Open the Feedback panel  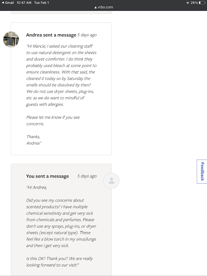tap(202, 171)
